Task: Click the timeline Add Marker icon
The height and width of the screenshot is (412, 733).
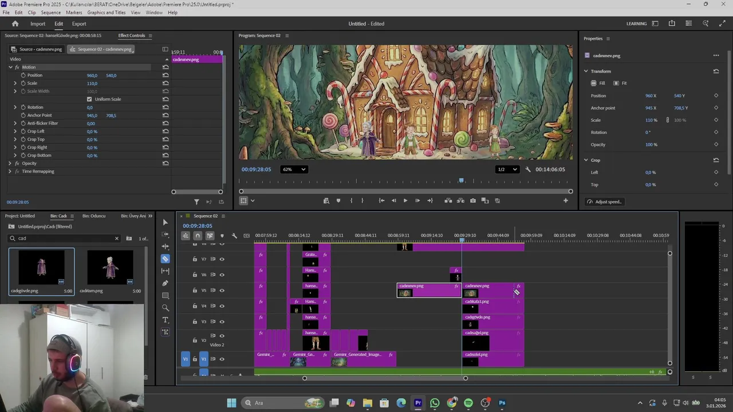Action: coord(222,236)
